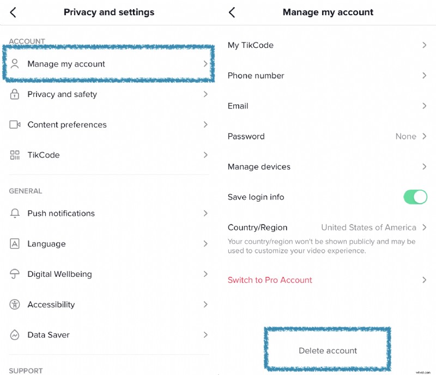Open Password row chevron next to None

(424, 136)
